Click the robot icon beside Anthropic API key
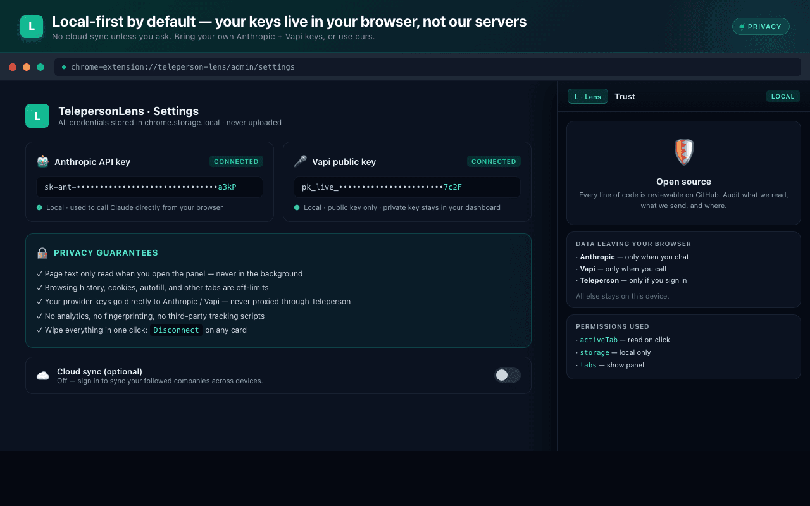Screen dimensions: 810x506 coord(42,161)
